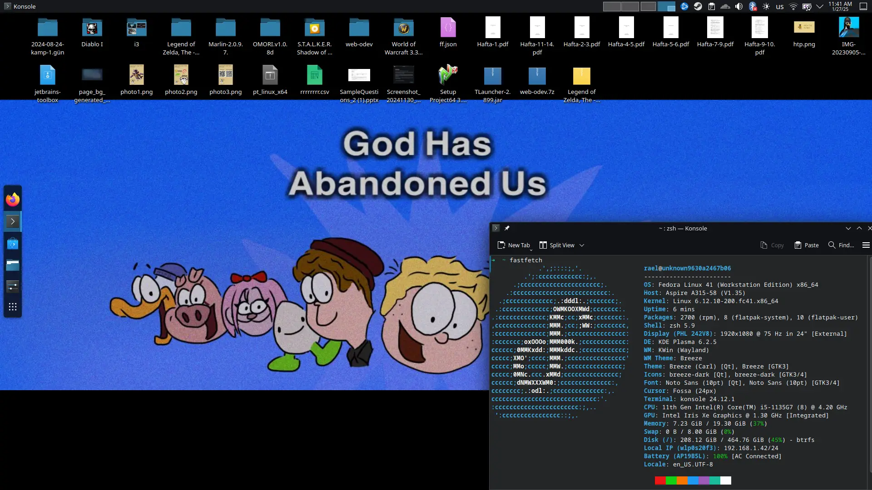872x490 pixels.
Task: Open System Settings from the dock
Action: click(x=13, y=286)
